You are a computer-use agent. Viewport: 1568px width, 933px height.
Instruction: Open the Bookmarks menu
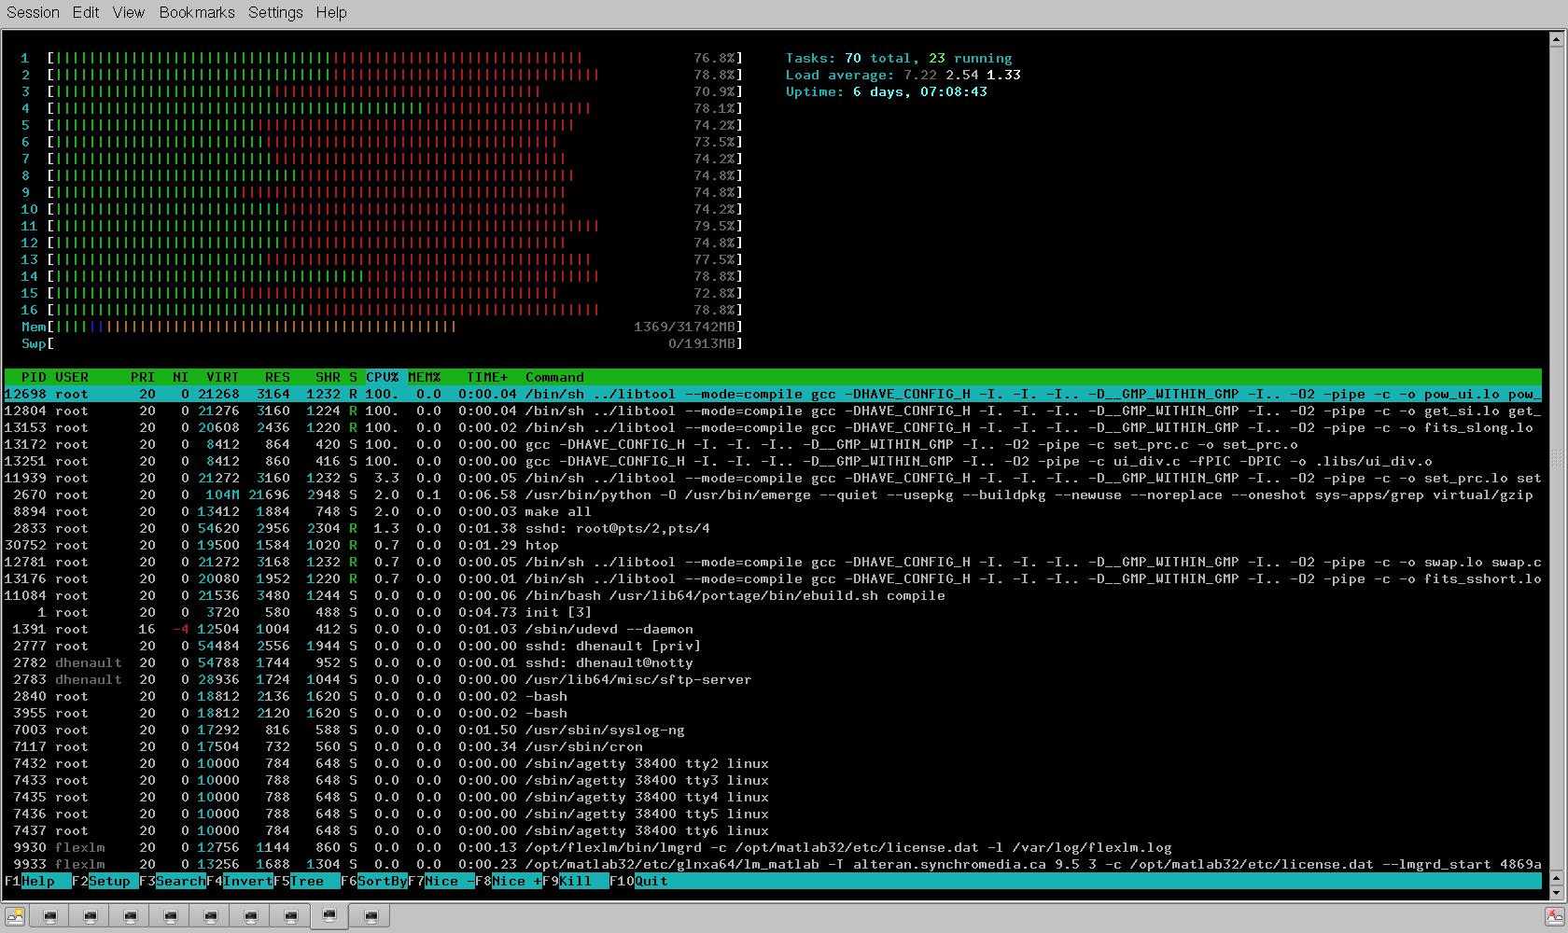(197, 12)
